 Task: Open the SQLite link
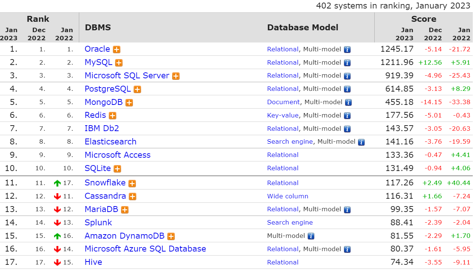98,168
